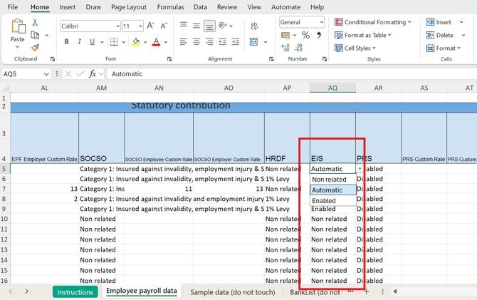Switch to the Formulas tab

(x=170, y=7)
